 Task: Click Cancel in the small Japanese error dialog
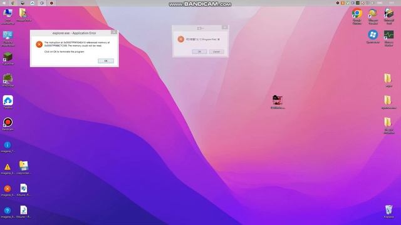pos(216,52)
